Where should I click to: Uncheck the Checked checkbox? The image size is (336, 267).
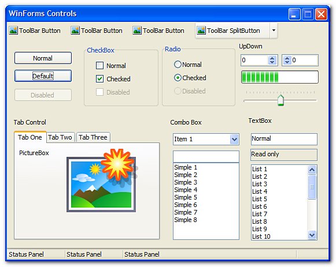tap(99, 79)
